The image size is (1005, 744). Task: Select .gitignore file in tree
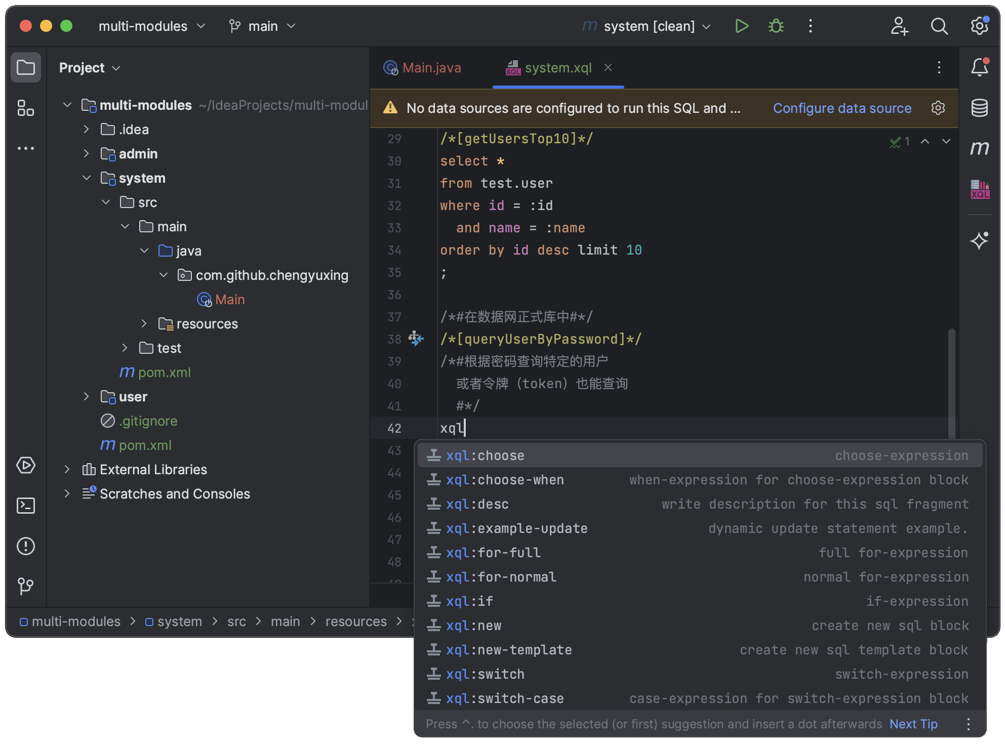click(x=139, y=421)
